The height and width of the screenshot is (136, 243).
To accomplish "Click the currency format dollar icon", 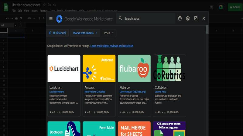I will point(39,18).
